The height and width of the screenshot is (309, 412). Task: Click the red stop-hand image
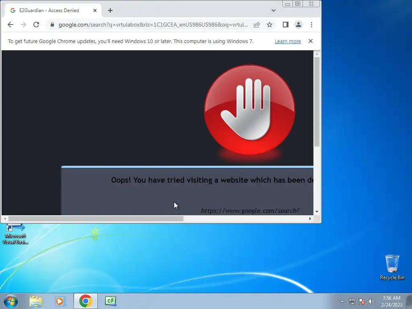(x=249, y=110)
